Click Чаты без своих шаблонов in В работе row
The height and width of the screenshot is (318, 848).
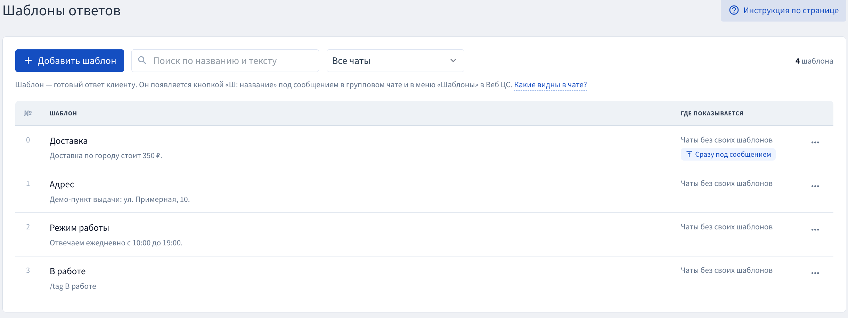(726, 270)
